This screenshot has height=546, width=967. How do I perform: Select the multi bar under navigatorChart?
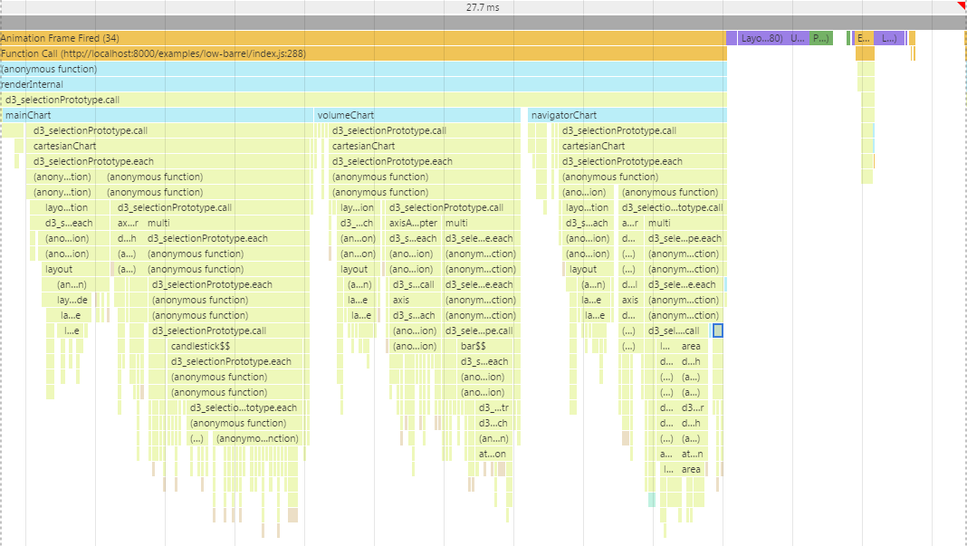point(685,224)
